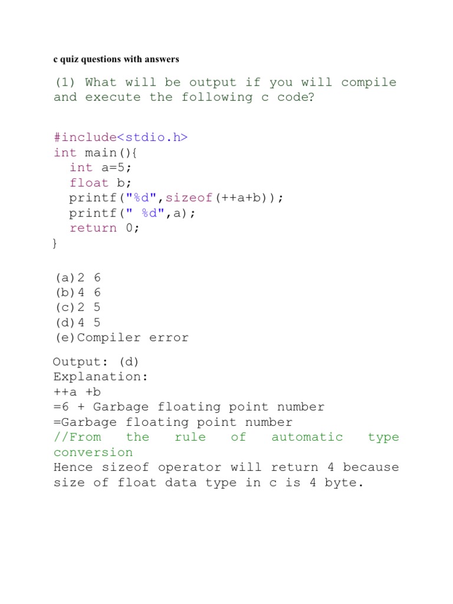Click the "float b;" declaration
Viewport: 453px width, 604px height.
100,183
